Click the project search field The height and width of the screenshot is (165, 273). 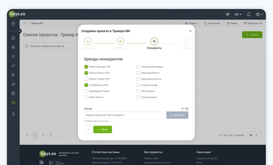coord(50,46)
